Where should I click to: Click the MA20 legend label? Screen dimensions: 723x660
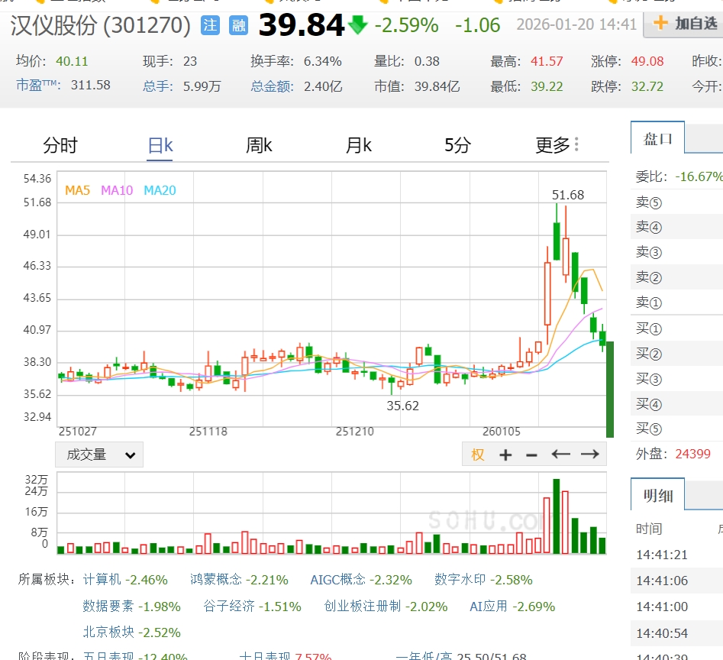(x=160, y=190)
